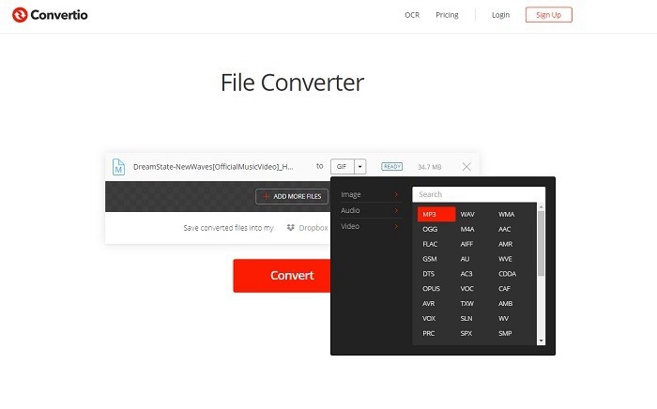Image resolution: width=657 pixels, height=409 pixels.
Task: Click the plus icon in Add More Files
Action: 267,196
